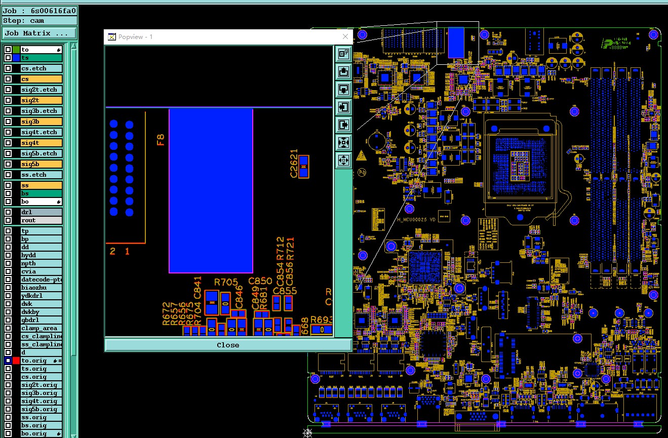Screen dimensions: 668x438
Task: Click the X on the Popview title bar
Action: 345,36
